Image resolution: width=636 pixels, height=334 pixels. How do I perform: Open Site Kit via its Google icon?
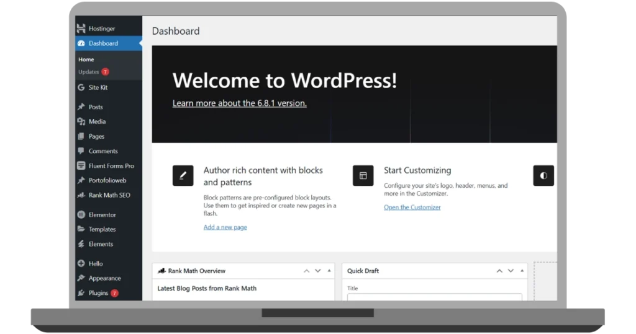(x=81, y=87)
